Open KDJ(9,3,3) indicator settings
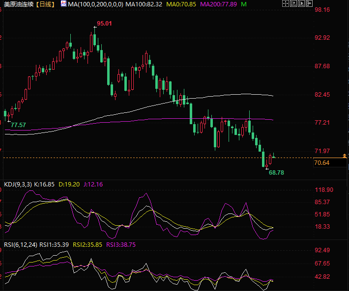This screenshot has height=291, width=349. [x=17, y=184]
